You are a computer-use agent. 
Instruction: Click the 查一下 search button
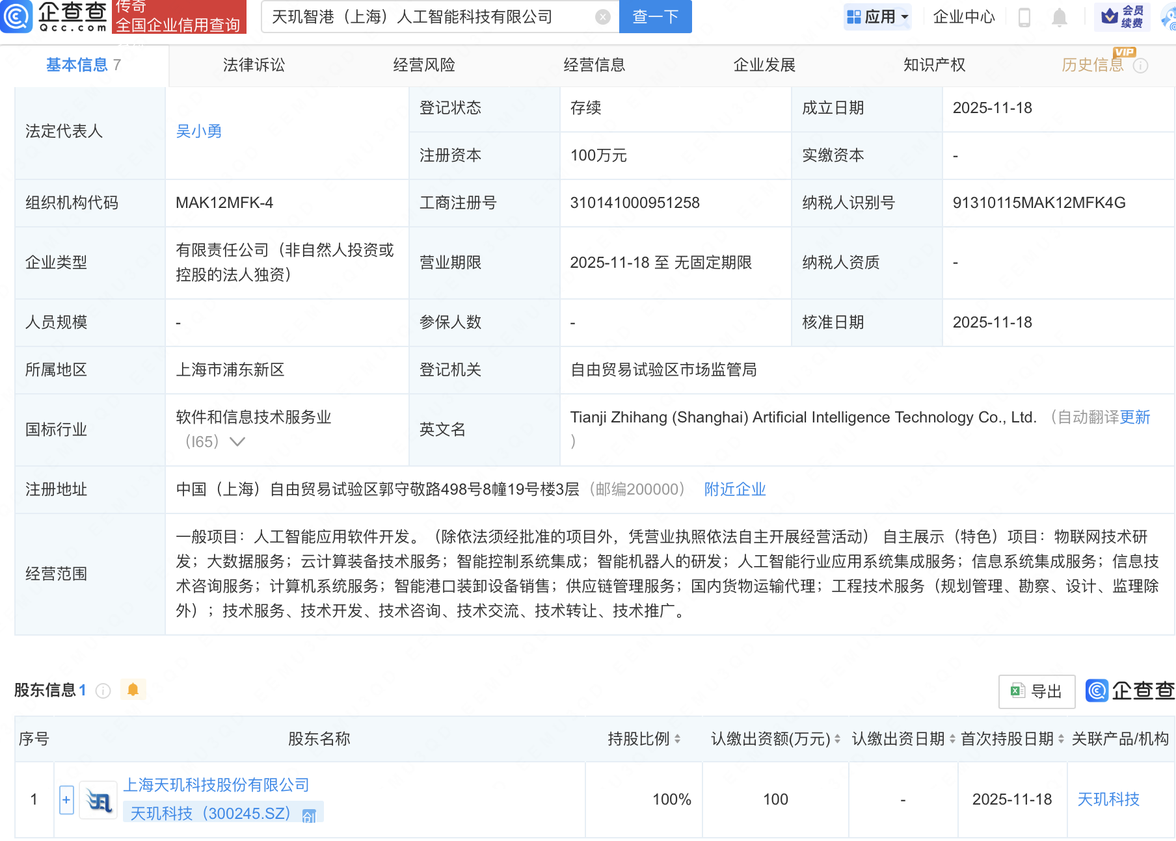coord(655,17)
